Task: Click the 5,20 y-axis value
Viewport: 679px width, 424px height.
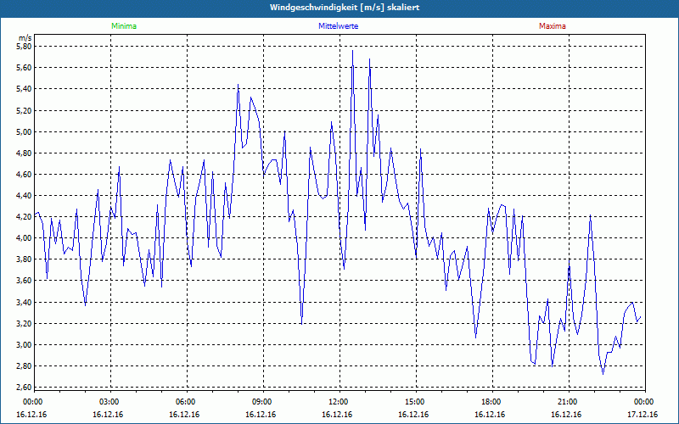Action: pyautogui.click(x=24, y=110)
